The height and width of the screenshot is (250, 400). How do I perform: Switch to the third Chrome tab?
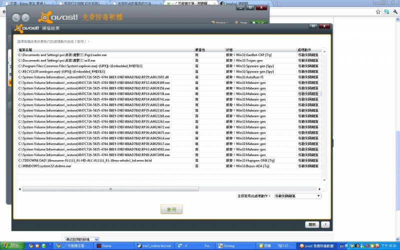pyautogui.click(x=136, y=3)
